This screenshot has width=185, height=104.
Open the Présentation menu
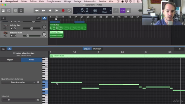tap(90, 1)
